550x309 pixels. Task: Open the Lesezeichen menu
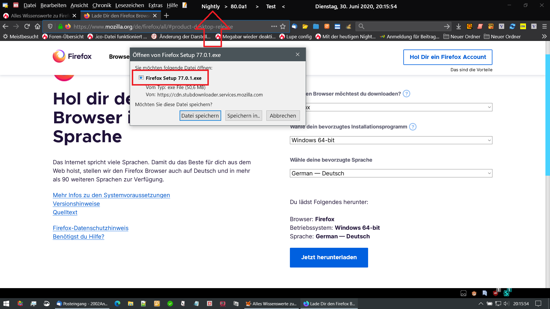point(129,5)
